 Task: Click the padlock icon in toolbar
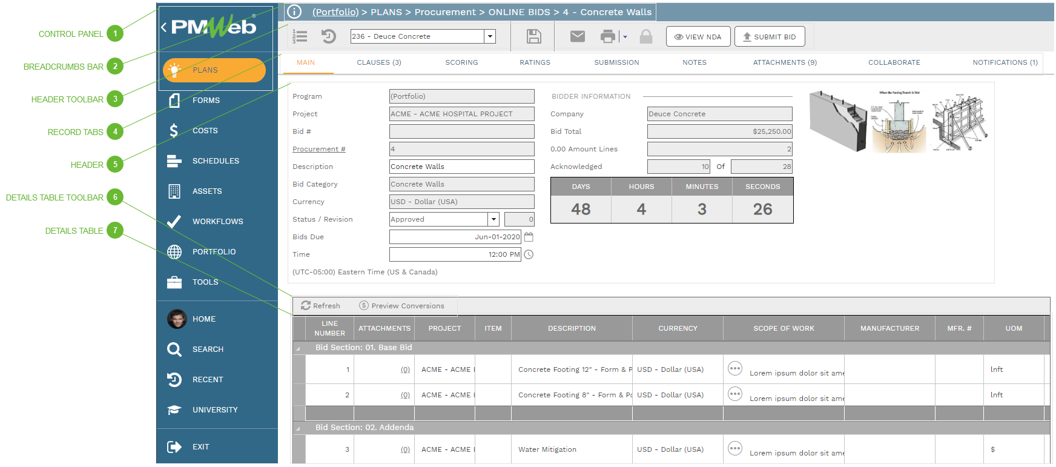646,37
